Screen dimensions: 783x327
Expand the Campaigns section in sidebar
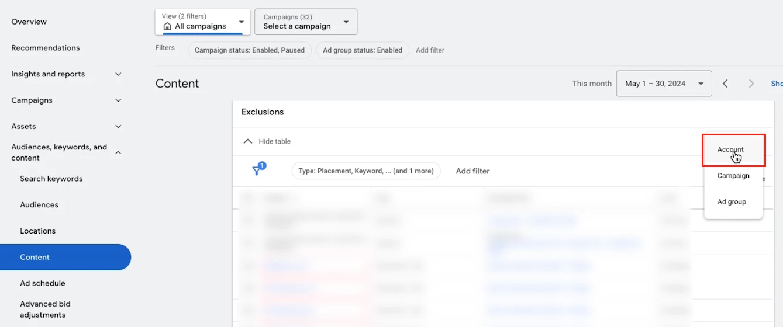click(x=118, y=100)
